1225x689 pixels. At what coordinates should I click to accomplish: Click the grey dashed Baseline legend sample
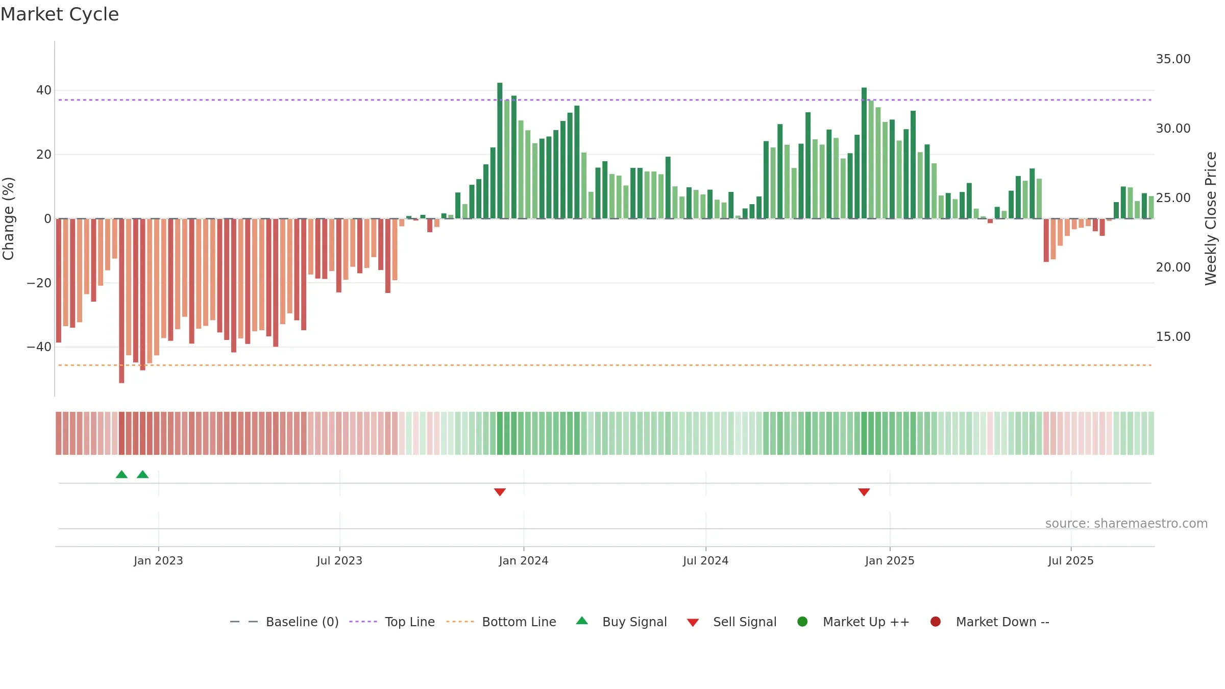click(244, 622)
